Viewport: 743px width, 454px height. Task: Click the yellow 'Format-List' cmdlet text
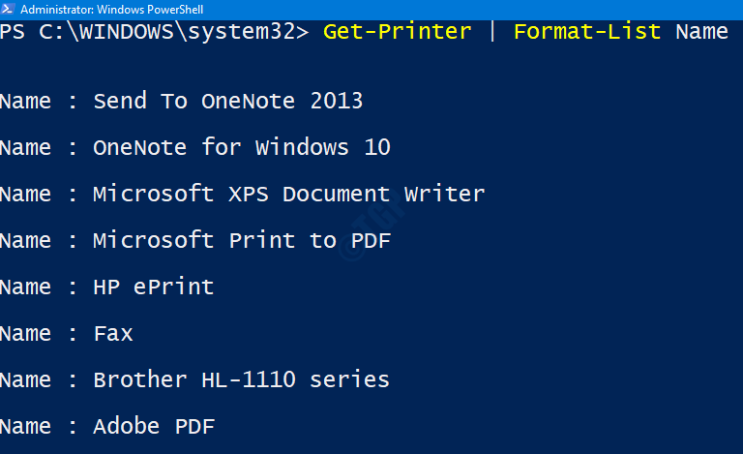(x=587, y=32)
